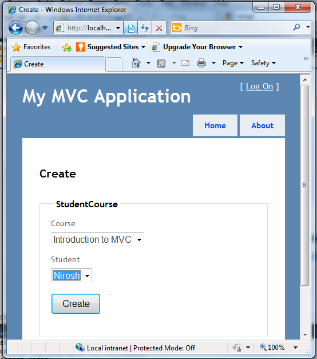Image resolution: width=317 pixels, height=359 pixels.
Task: Open the Student dropdown showing Nirosh
Action: tap(72, 275)
